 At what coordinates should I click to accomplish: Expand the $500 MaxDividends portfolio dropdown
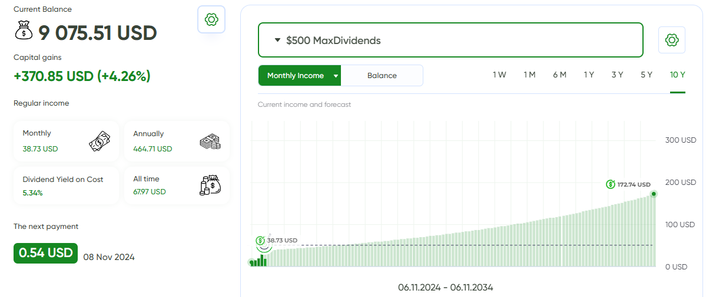click(x=450, y=41)
